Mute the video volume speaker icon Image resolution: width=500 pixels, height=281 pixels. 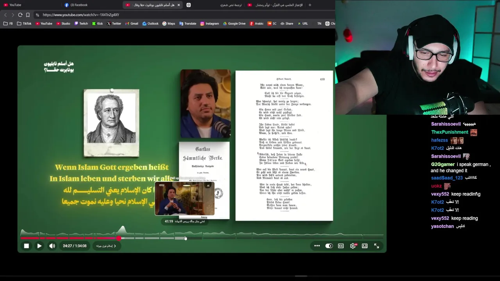pos(52,246)
